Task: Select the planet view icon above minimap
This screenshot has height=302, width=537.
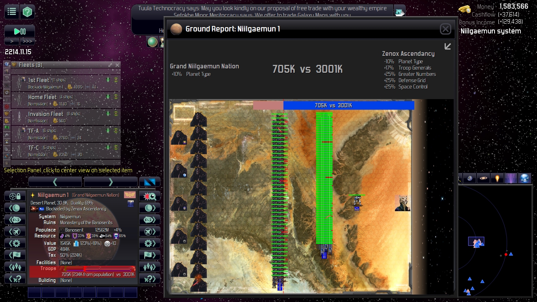Action: (469, 179)
